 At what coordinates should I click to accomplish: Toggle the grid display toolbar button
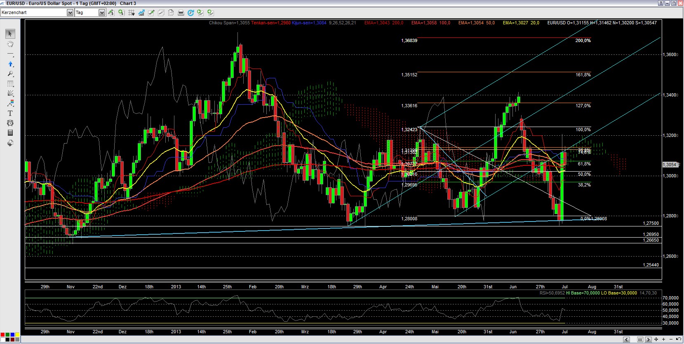point(132,13)
